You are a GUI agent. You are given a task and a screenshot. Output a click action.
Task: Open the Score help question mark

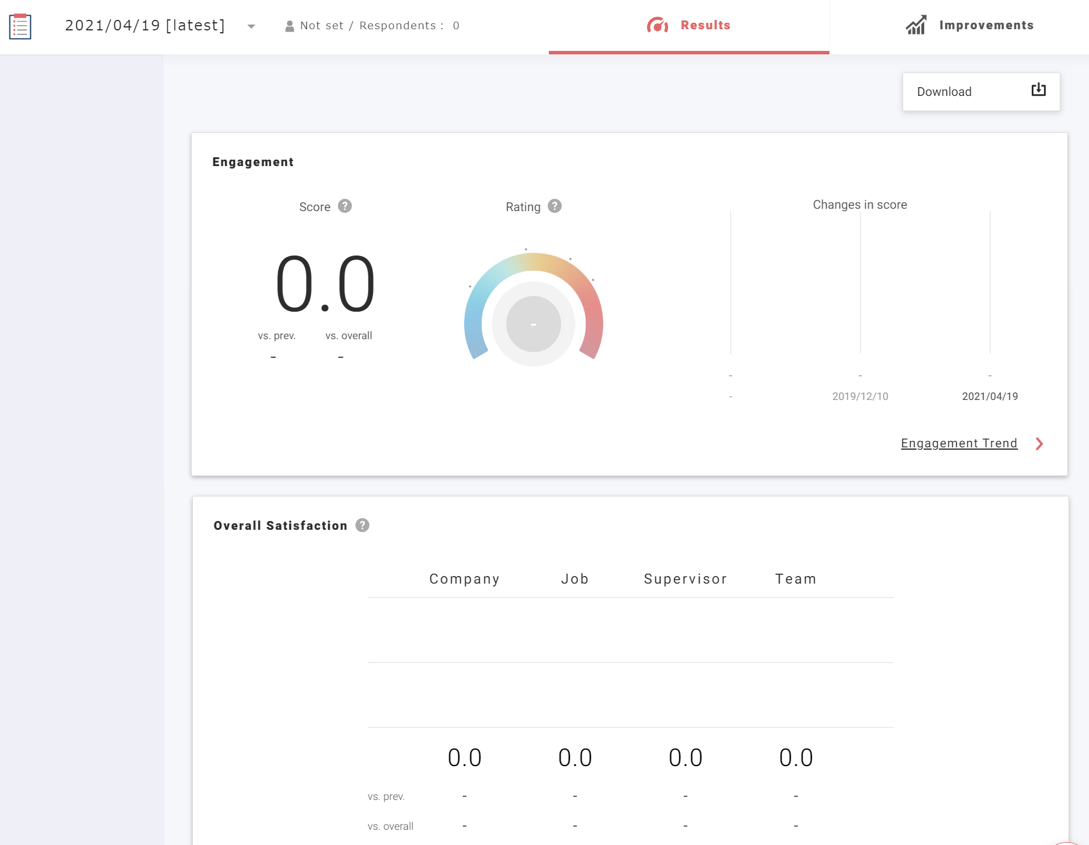(x=345, y=206)
